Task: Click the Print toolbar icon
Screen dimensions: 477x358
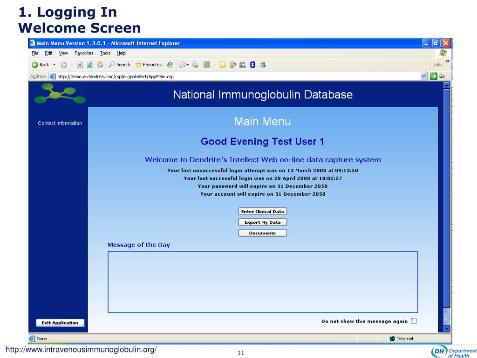Action: (x=195, y=64)
